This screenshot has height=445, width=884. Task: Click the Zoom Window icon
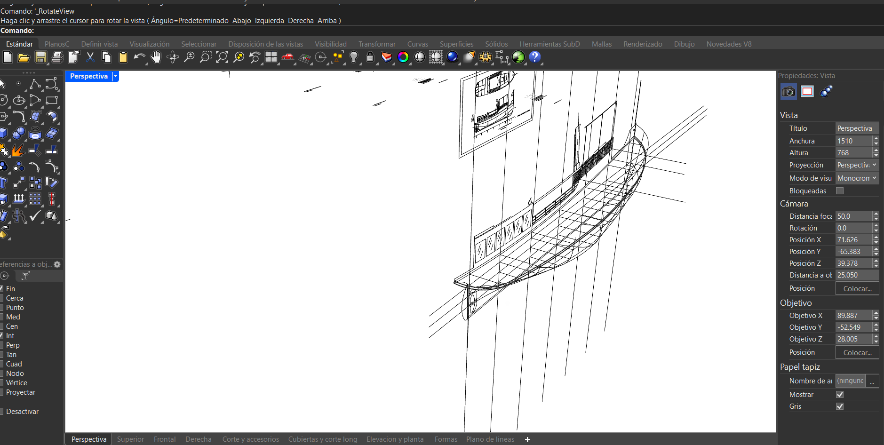[206, 57]
